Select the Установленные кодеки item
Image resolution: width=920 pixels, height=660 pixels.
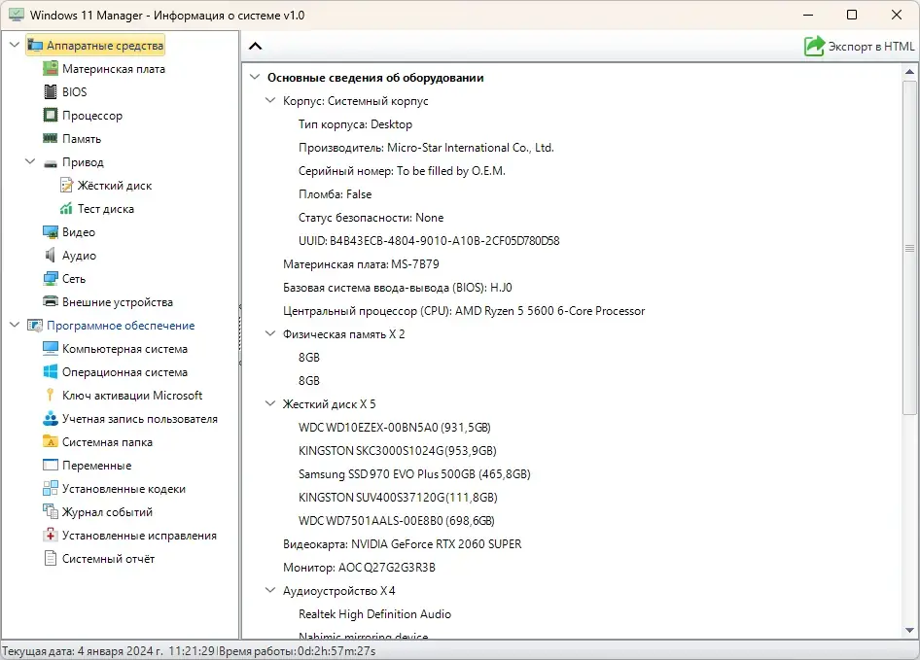click(x=49, y=488)
